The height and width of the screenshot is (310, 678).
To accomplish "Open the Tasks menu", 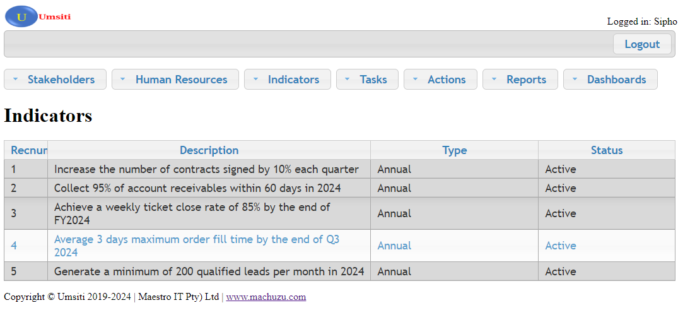I will 366,80.
